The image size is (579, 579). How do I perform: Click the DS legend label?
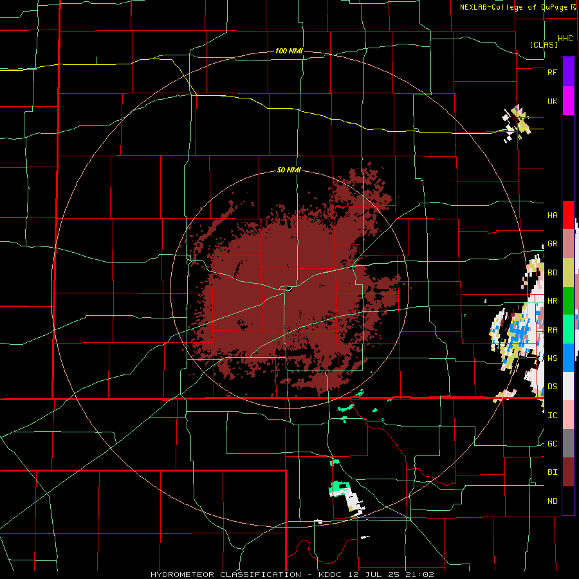552,387
